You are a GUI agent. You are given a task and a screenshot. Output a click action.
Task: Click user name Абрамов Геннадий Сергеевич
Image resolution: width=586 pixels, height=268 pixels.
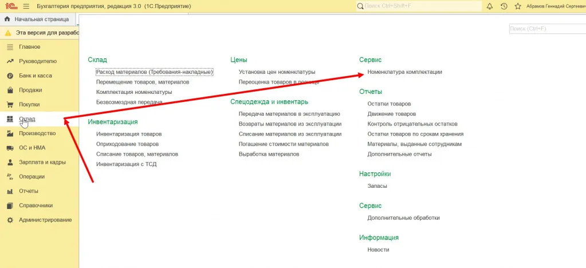pos(556,6)
